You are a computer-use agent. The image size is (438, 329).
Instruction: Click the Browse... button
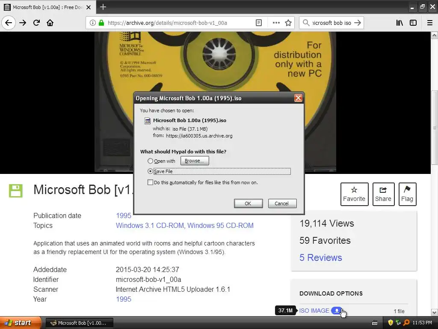[x=195, y=161]
